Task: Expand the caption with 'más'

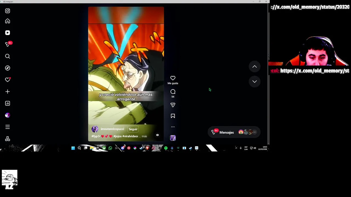Action: pos(145,136)
